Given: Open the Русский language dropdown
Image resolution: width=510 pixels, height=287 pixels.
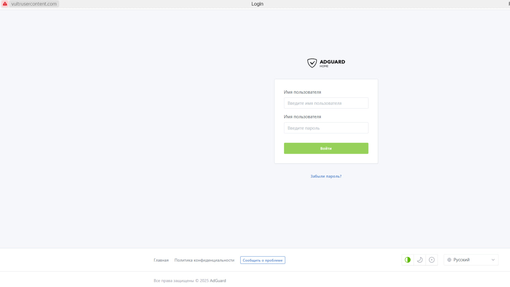Looking at the screenshot, I should (471, 260).
